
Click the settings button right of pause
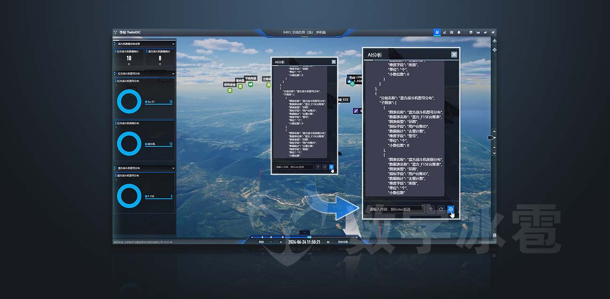pos(343,242)
